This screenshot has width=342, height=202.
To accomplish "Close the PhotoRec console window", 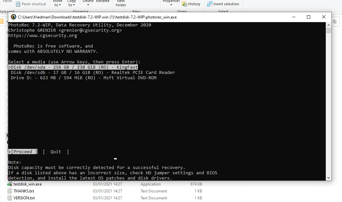I will pos(324,17).
